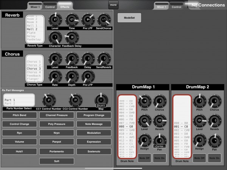Toggle Sostenuto receive message

[x=94, y=151]
